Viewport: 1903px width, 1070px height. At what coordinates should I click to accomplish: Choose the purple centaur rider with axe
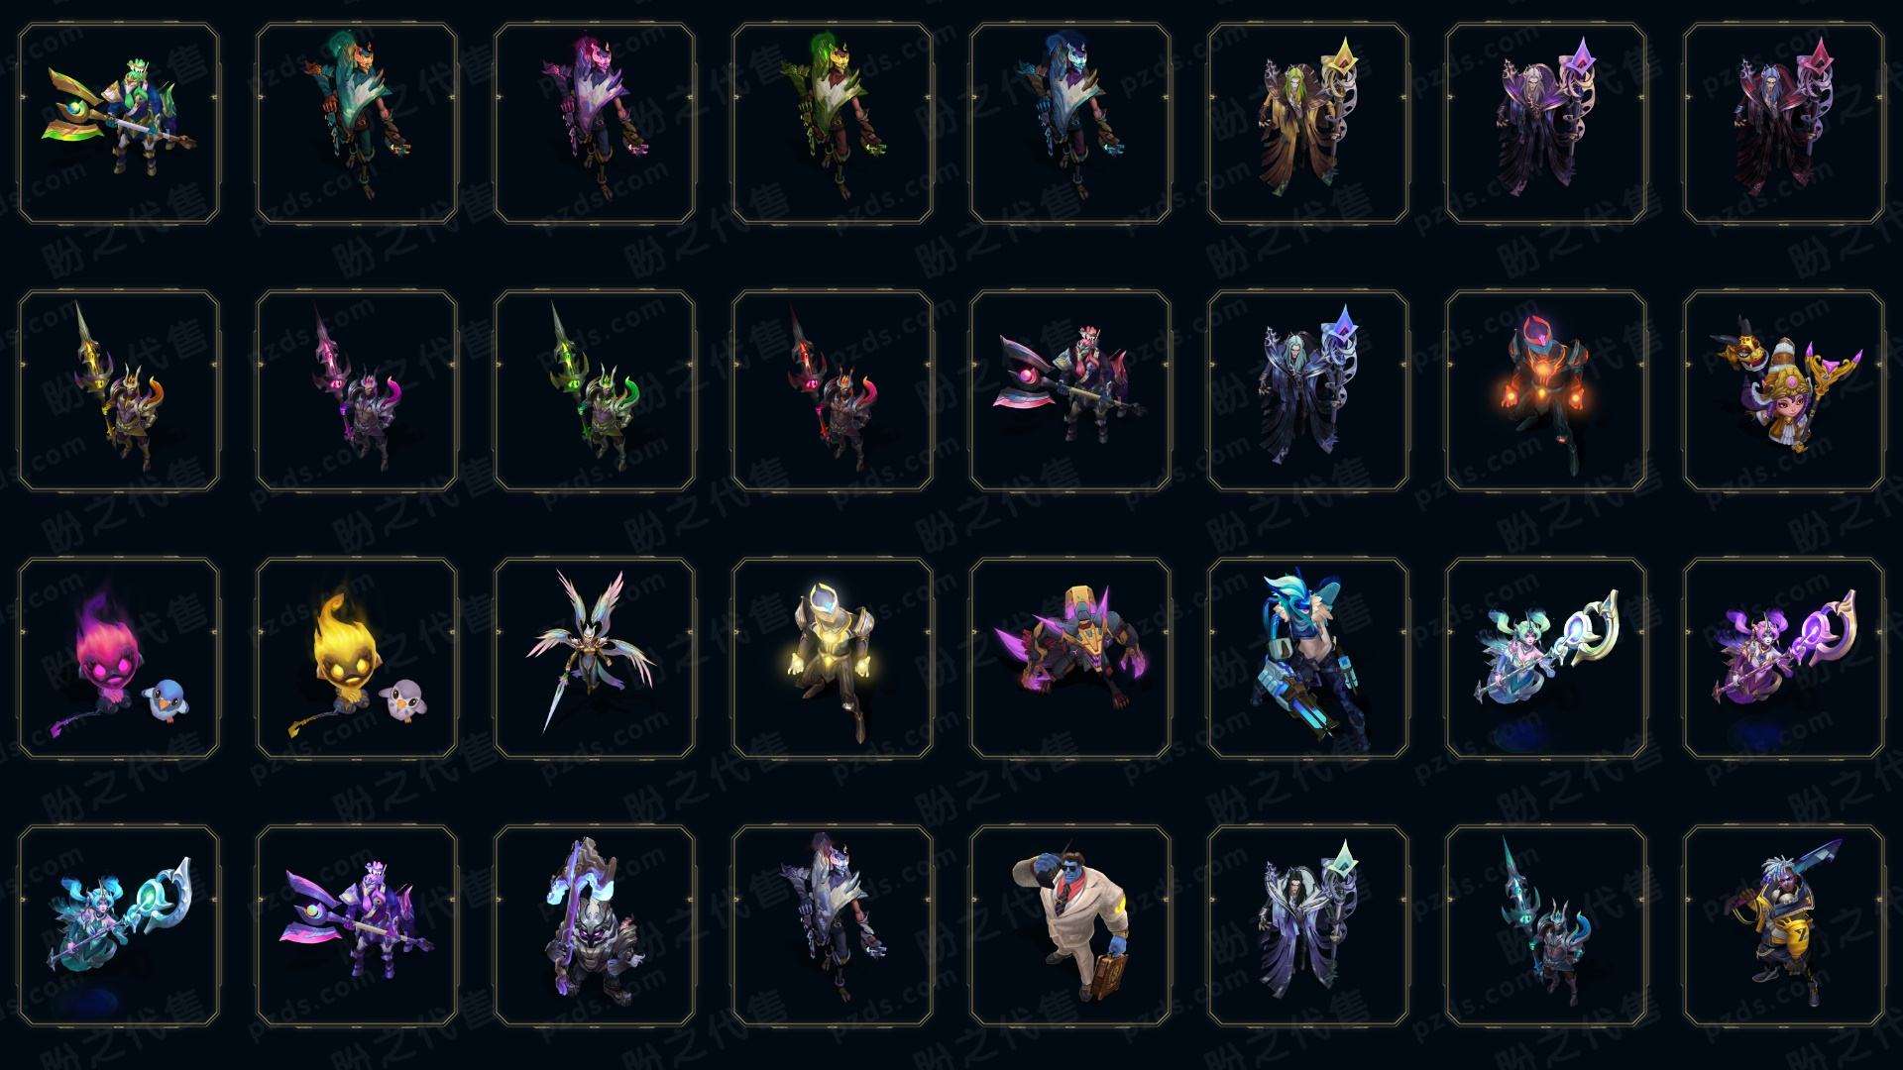[357, 925]
